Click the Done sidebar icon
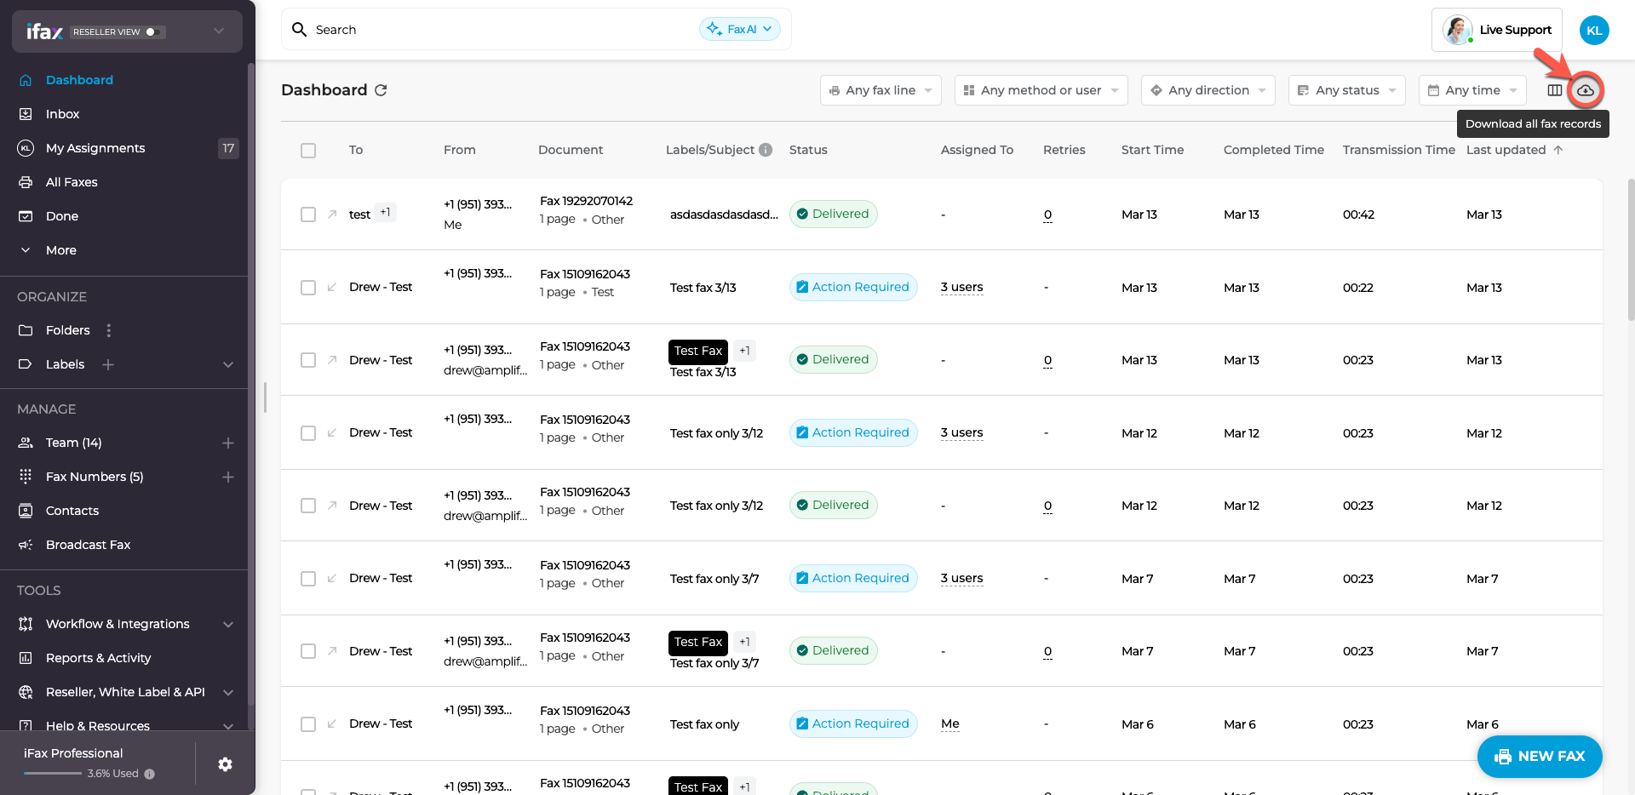The image size is (1635, 795). coord(26,216)
